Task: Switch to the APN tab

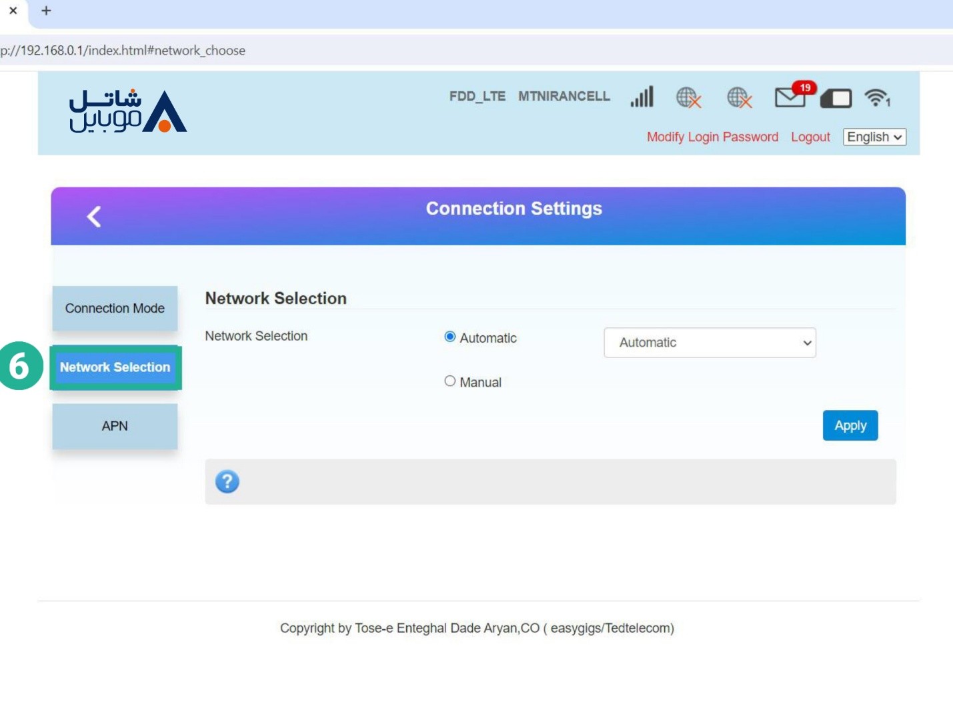Action: [115, 426]
